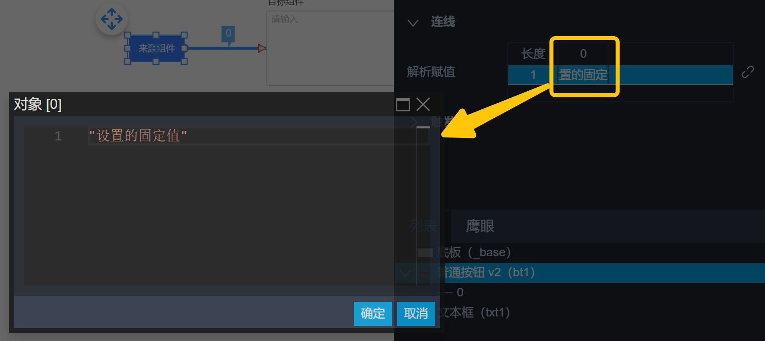
Task: Click the red arrowhead on connection line
Action: click(262, 48)
